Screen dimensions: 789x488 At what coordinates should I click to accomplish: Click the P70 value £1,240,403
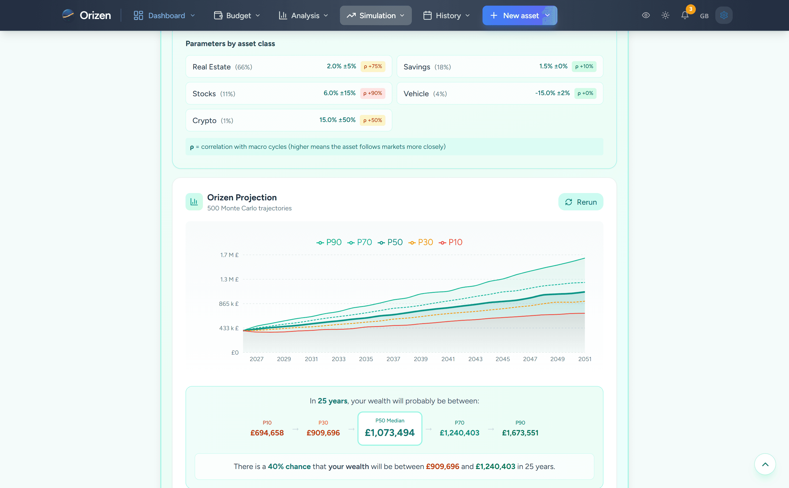(x=460, y=433)
